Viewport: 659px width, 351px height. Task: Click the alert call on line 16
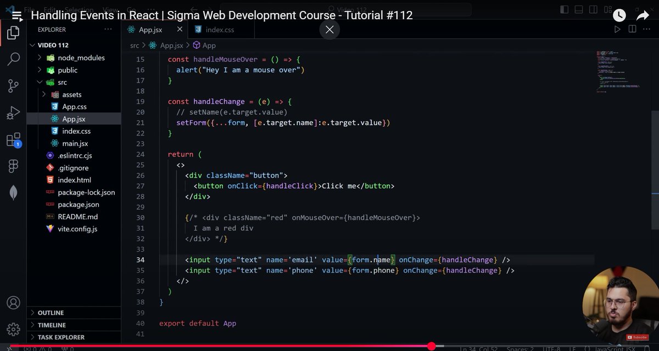click(240, 70)
